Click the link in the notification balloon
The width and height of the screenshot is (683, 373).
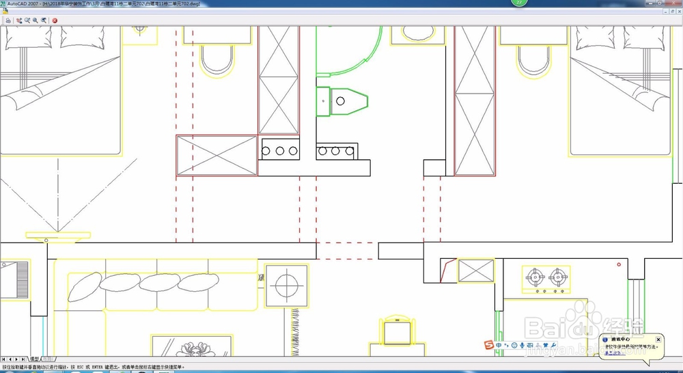[614, 353]
